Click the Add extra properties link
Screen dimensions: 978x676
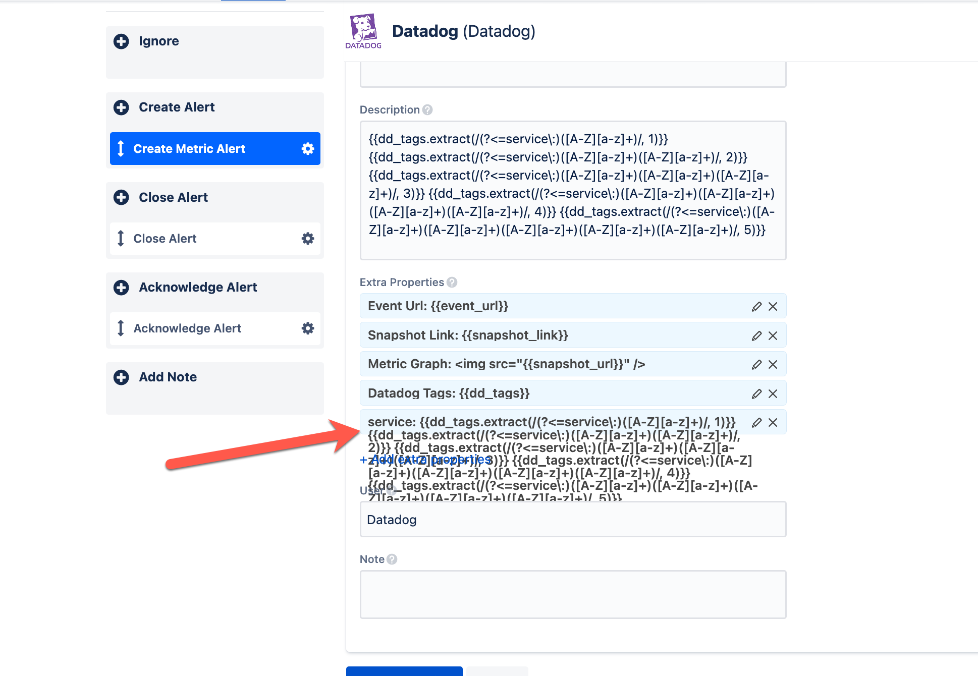click(425, 460)
